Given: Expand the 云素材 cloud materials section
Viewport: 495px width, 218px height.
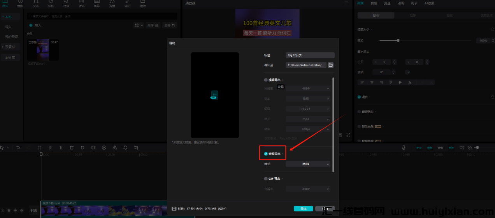Looking at the screenshot, I should 10,47.
